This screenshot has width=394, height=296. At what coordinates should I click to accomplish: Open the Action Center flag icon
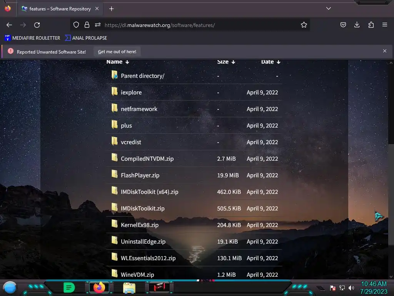click(333, 288)
